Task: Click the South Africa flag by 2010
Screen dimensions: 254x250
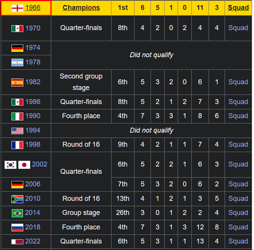Action: tap(17, 199)
